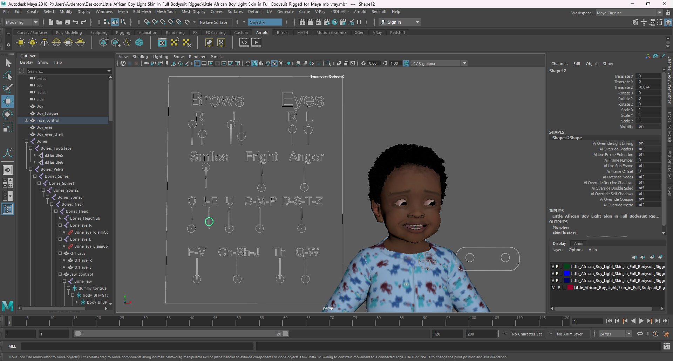The width and height of the screenshot is (673, 361).
Task: Select the Arnold Mesh Light shelf icon
Action: click(33, 43)
